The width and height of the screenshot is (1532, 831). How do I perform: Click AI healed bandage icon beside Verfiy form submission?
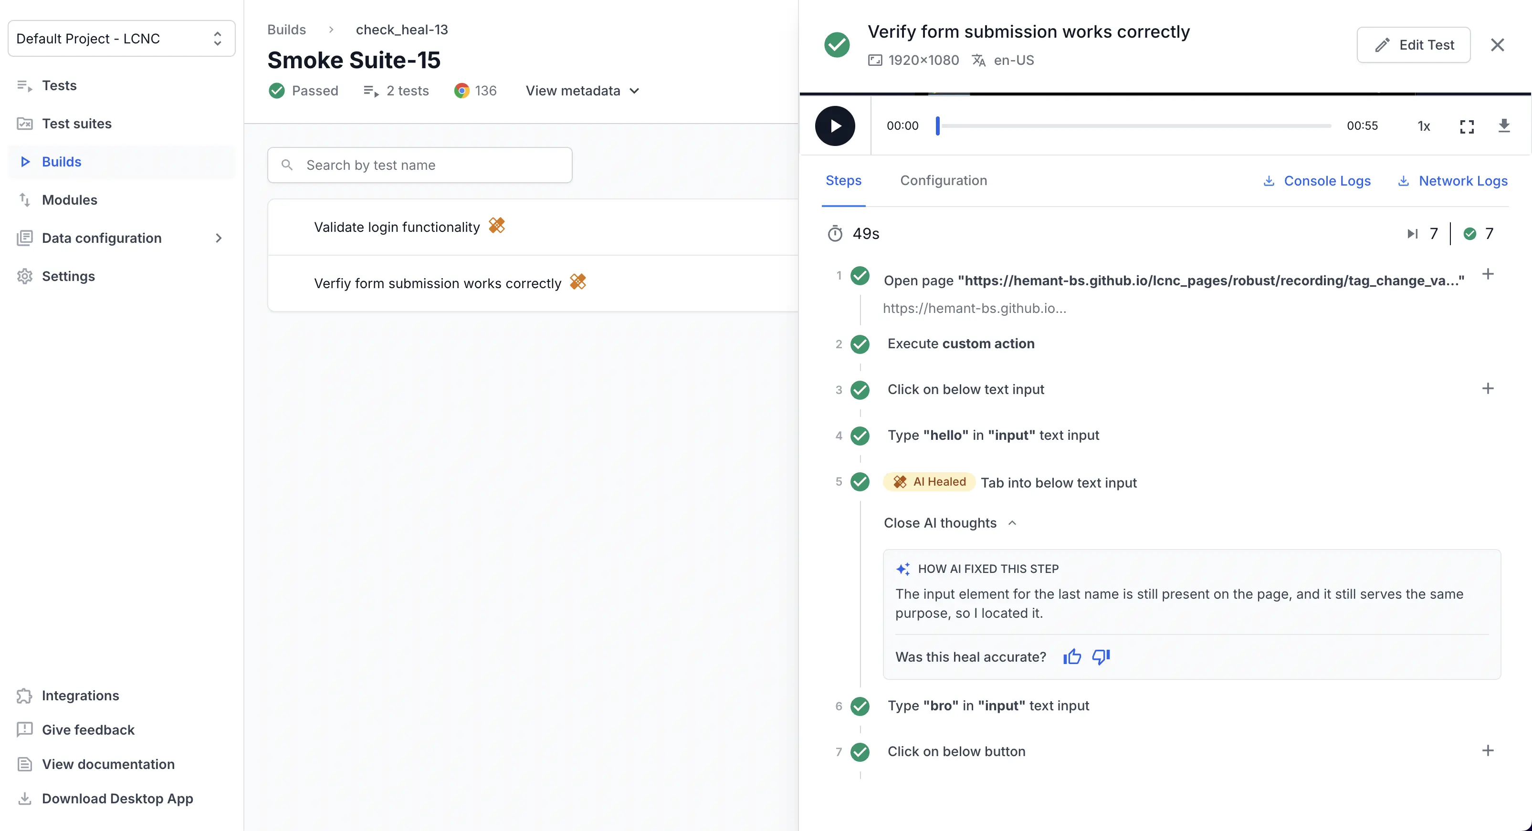pyautogui.click(x=578, y=282)
